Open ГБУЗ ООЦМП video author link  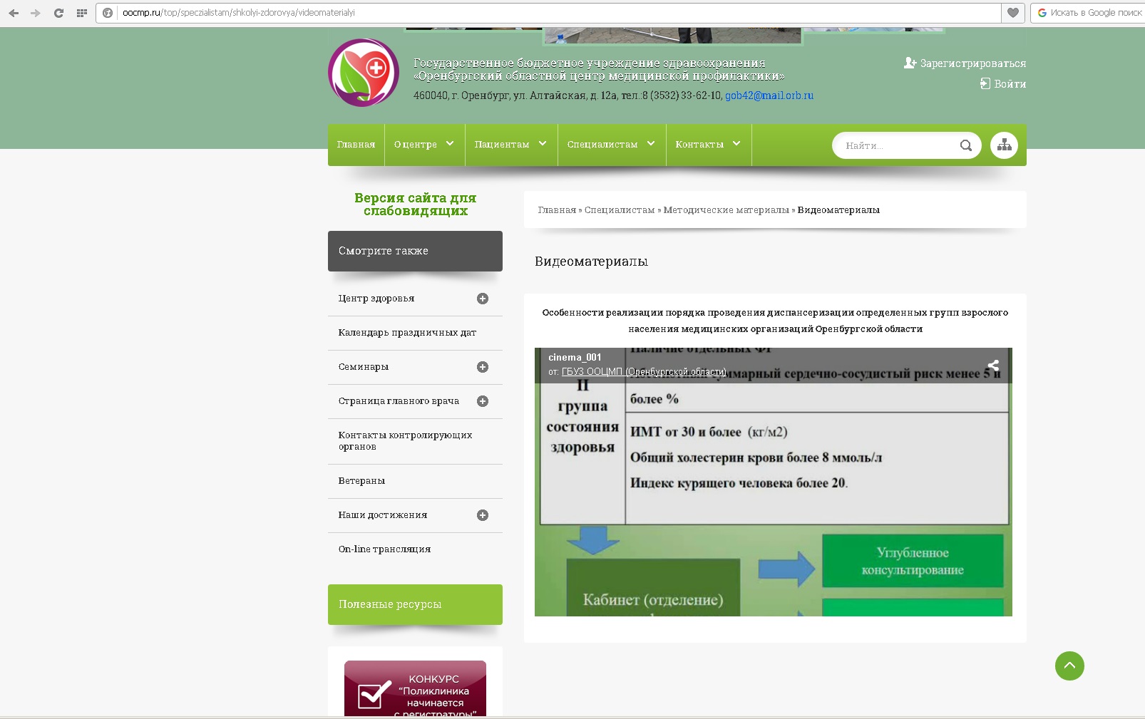click(644, 372)
